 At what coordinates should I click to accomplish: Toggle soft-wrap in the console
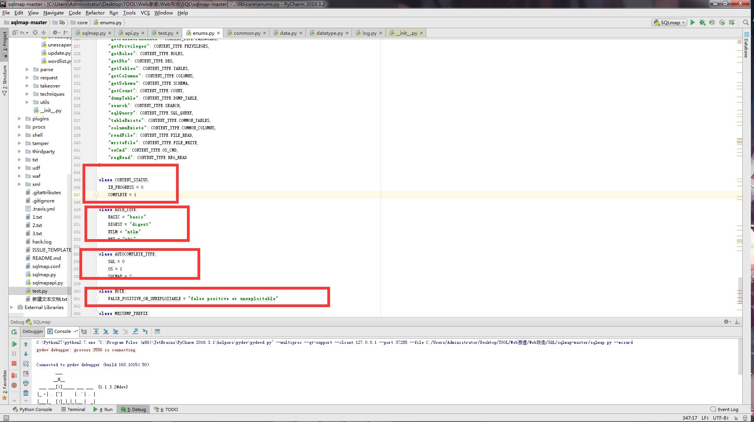click(26, 364)
